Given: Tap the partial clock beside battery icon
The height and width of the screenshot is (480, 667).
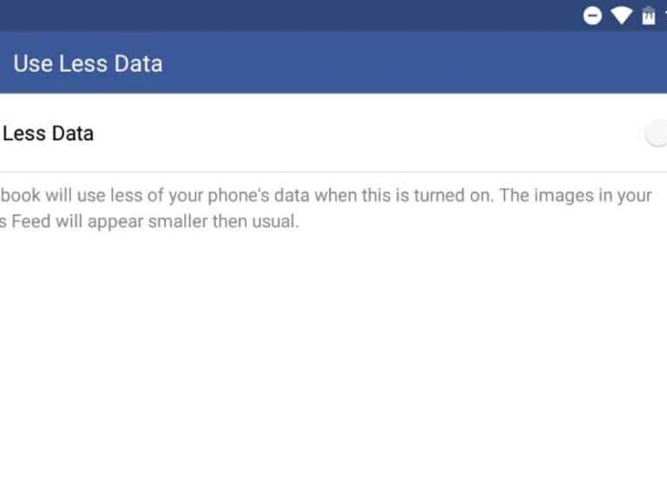Looking at the screenshot, I should (x=665, y=16).
